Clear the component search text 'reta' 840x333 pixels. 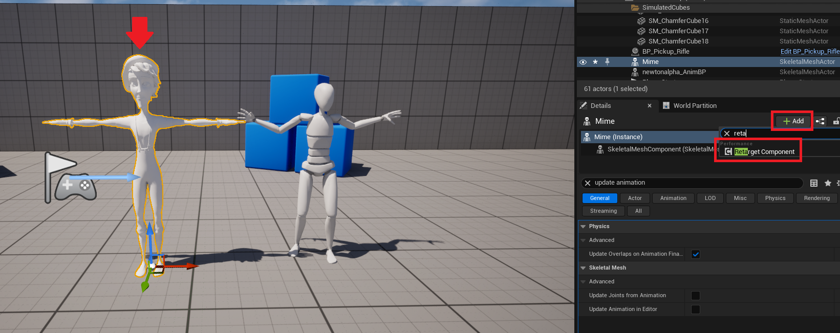pos(727,134)
